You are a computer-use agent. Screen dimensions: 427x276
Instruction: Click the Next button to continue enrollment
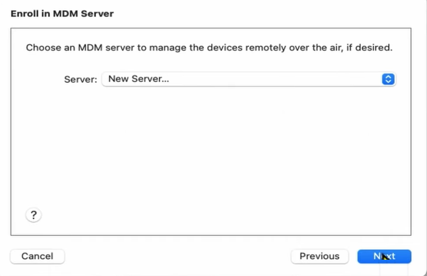pyautogui.click(x=384, y=256)
